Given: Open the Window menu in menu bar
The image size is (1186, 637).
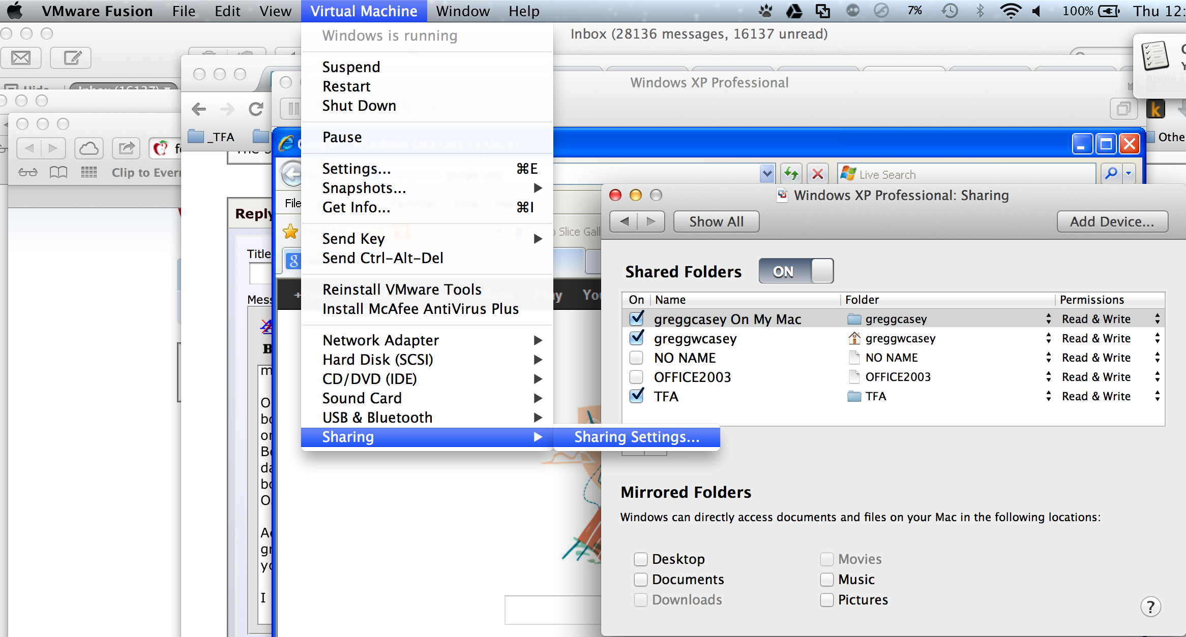Looking at the screenshot, I should tap(463, 11).
